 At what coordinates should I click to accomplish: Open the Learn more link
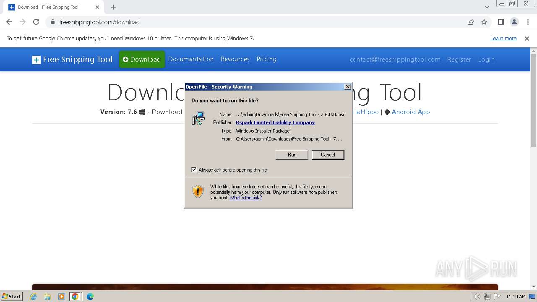[503, 38]
